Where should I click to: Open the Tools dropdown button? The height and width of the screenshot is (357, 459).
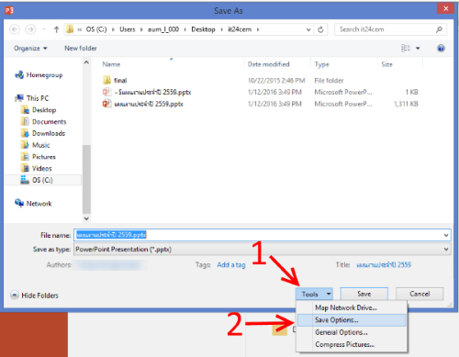pyautogui.click(x=314, y=294)
